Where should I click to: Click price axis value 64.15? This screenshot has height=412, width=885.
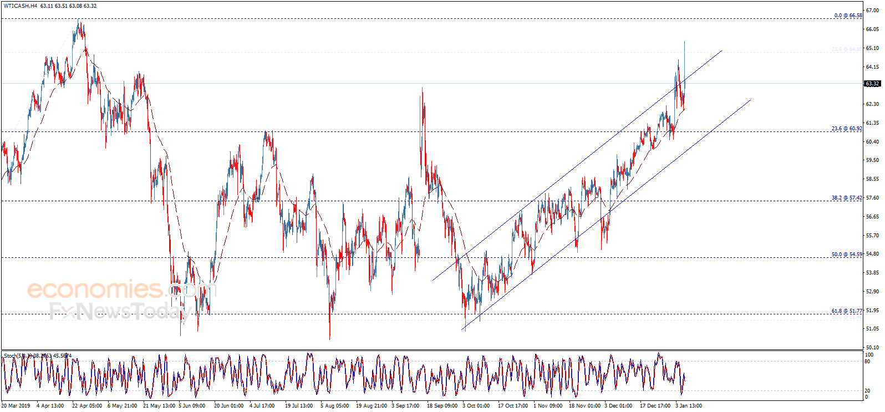coord(872,67)
